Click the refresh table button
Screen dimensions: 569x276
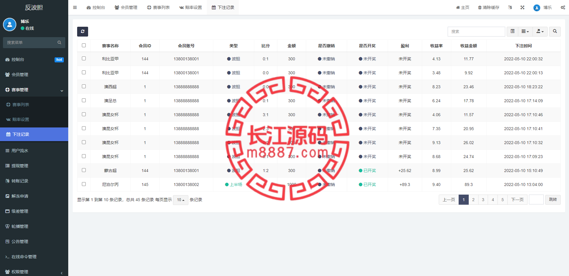pyautogui.click(x=82, y=31)
